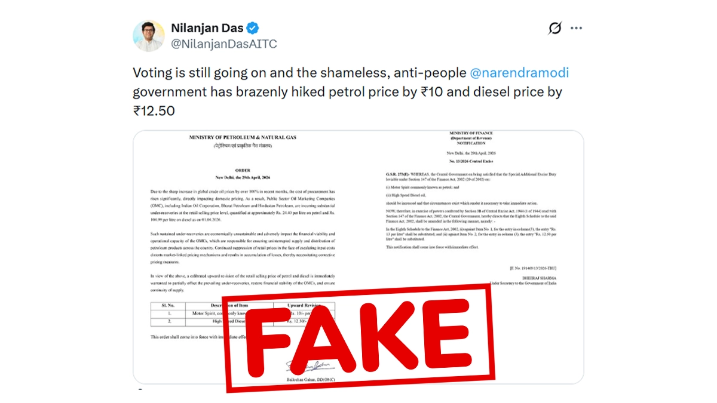The image size is (717, 403).
Task: Click the Nilanjan Das display name
Action: click(208, 28)
